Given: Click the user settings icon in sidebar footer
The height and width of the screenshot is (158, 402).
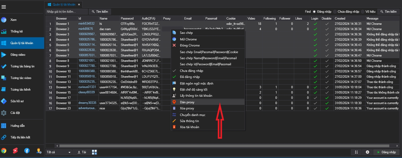Looking at the screenshot, I should click(x=39, y=151).
